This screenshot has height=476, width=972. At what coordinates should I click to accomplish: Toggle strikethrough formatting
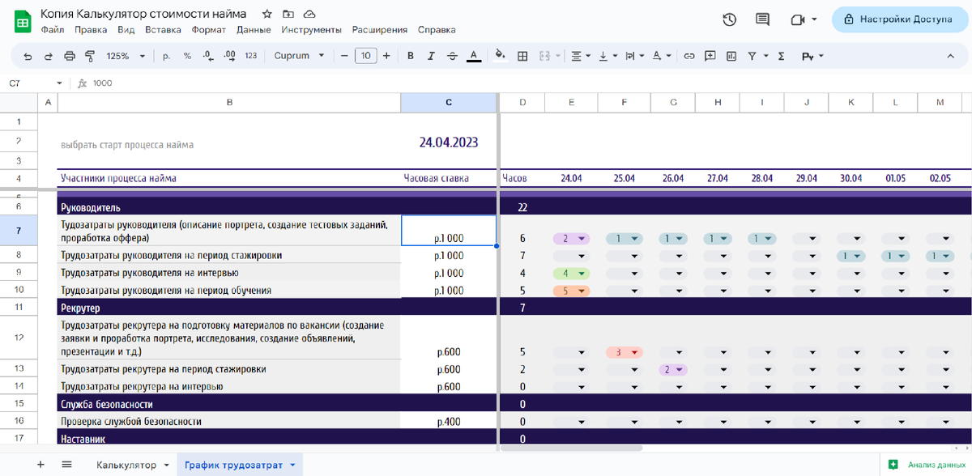[453, 56]
